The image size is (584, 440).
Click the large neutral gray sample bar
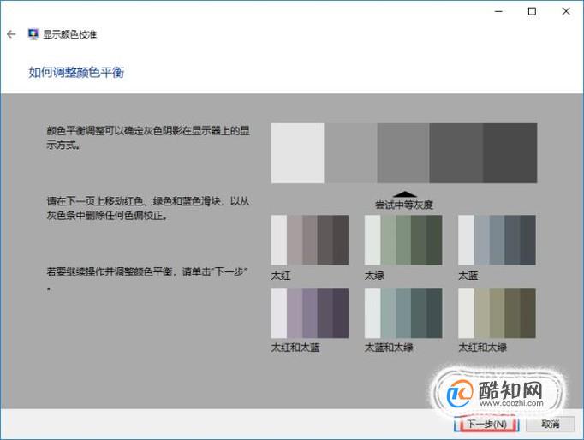[x=403, y=153]
